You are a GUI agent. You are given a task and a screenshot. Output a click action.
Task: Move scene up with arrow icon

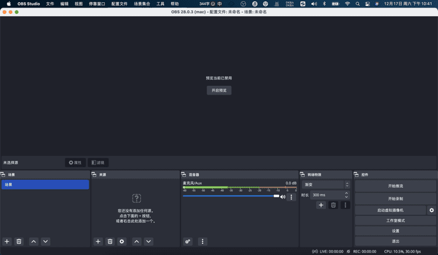pyautogui.click(x=33, y=242)
